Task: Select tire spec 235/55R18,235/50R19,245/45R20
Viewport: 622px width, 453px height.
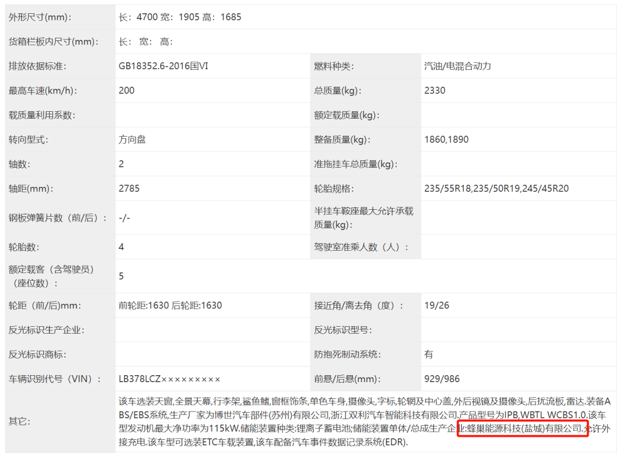Action: pos(496,188)
